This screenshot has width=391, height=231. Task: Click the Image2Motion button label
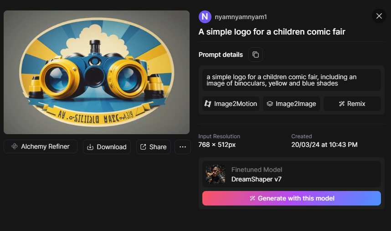coord(236,104)
